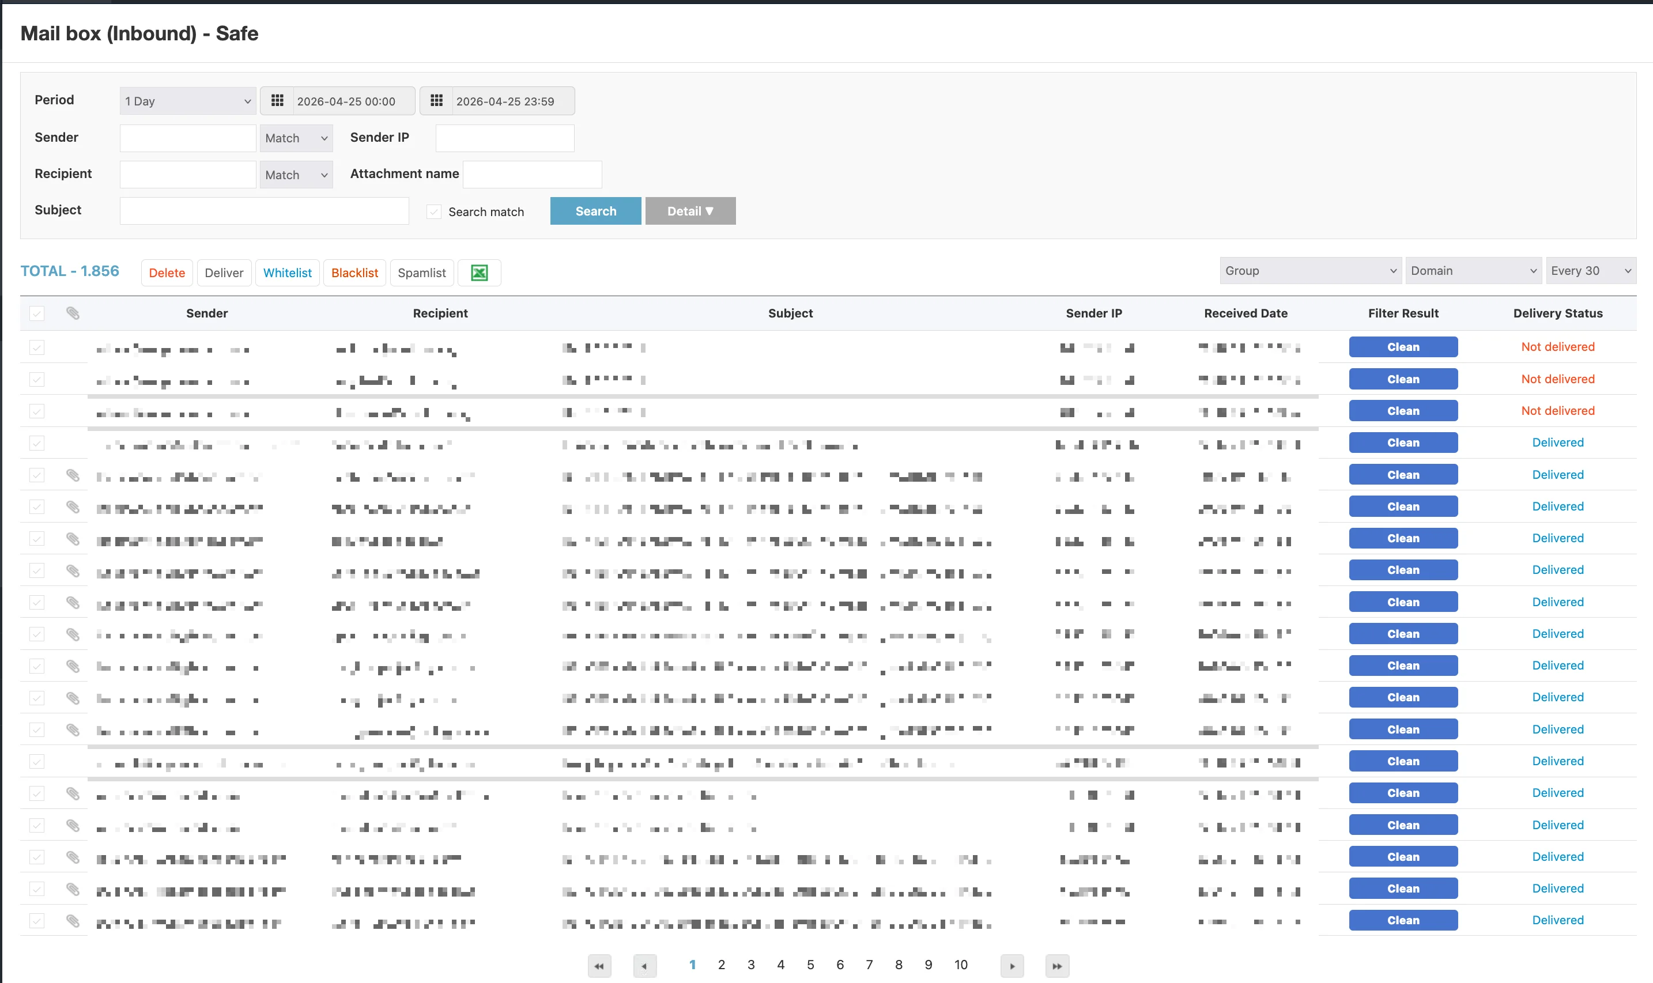Click end date field 2026-04-25 23:59

[513, 101]
